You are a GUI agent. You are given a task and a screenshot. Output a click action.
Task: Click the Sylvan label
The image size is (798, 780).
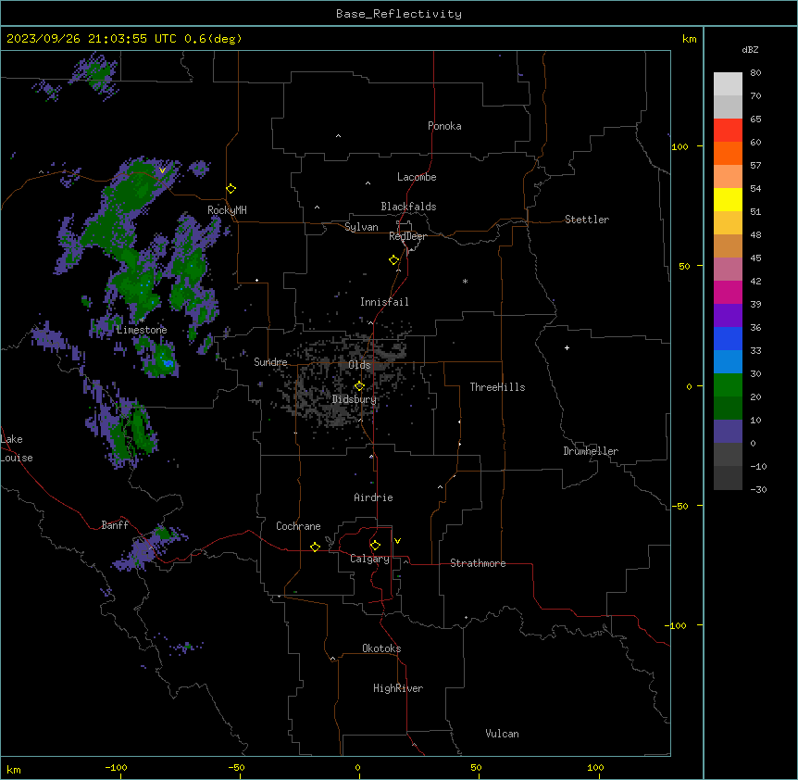click(361, 227)
